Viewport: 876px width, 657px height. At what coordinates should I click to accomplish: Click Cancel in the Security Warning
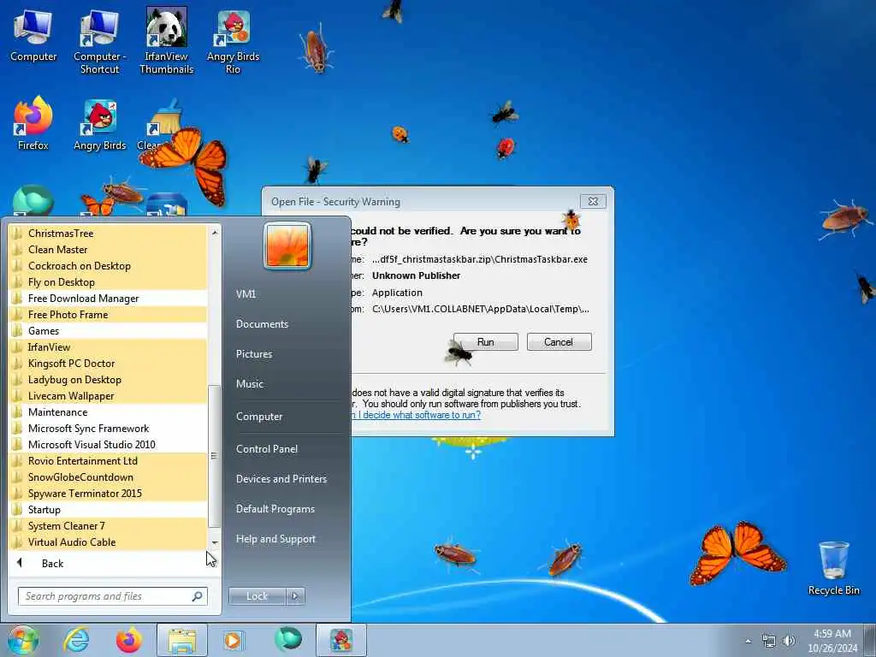coord(559,342)
